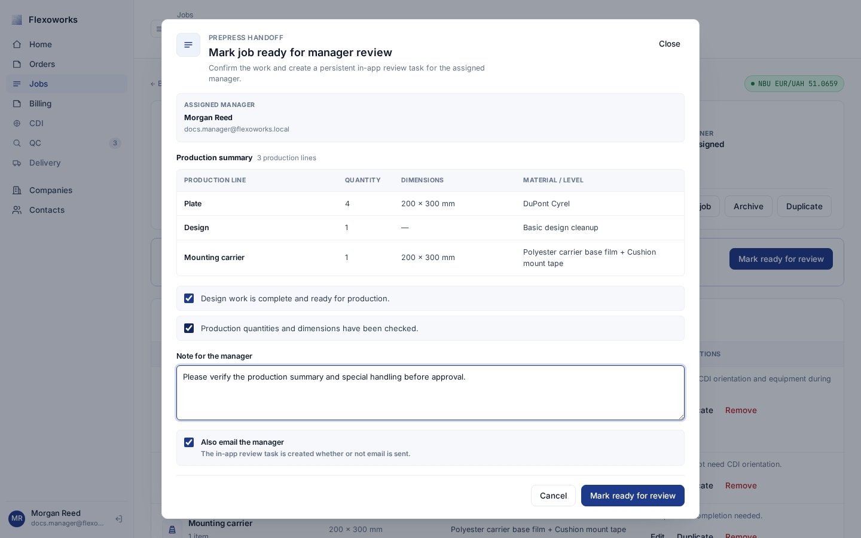
Task: Confirm with dialog's Mark ready for review
Action: [633, 496]
